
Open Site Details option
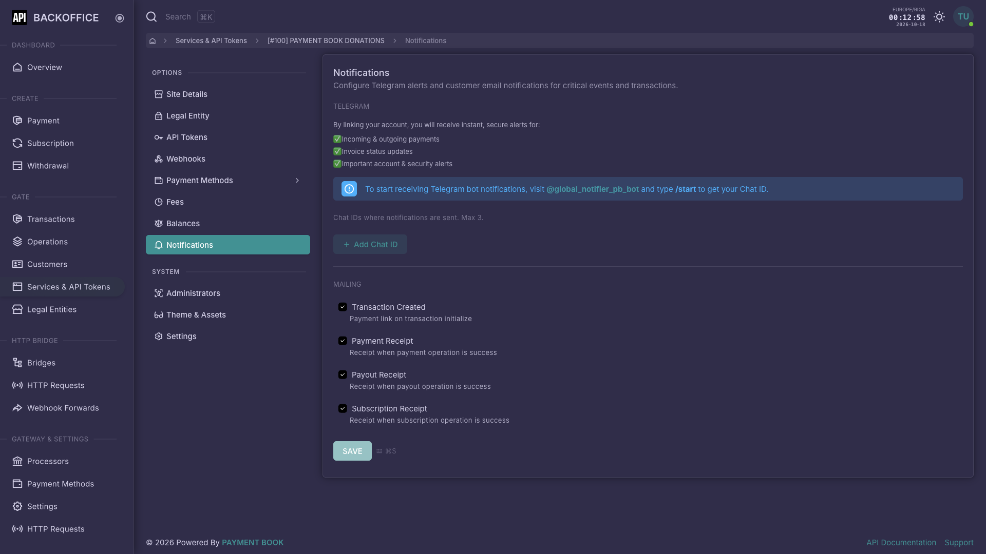[228, 94]
